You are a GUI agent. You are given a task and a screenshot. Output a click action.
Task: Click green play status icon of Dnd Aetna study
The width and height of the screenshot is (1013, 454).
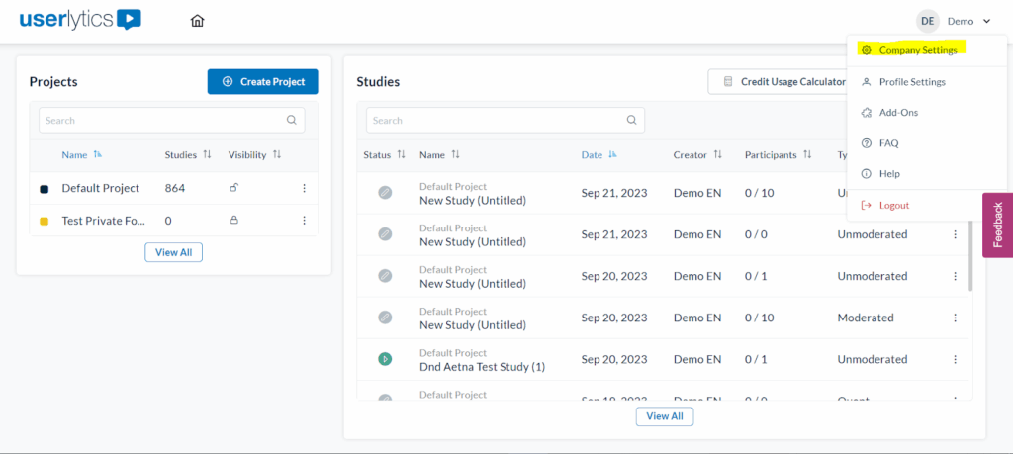click(385, 359)
